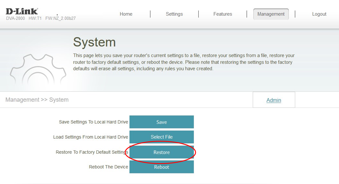
Task: Click the 'Restore To Factory Default Settings' label
Action: click(x=92, y=152)
